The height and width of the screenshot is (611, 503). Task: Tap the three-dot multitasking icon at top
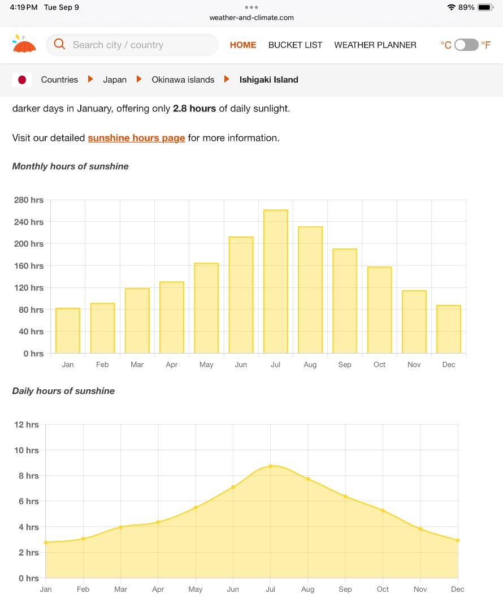(251, 7)
